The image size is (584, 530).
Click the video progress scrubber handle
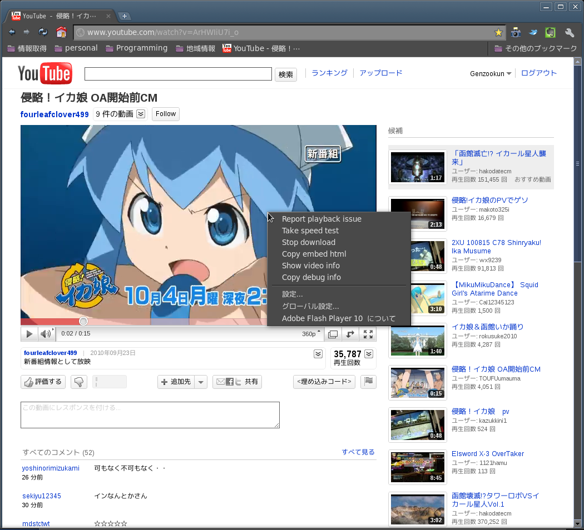coord(83,321)
